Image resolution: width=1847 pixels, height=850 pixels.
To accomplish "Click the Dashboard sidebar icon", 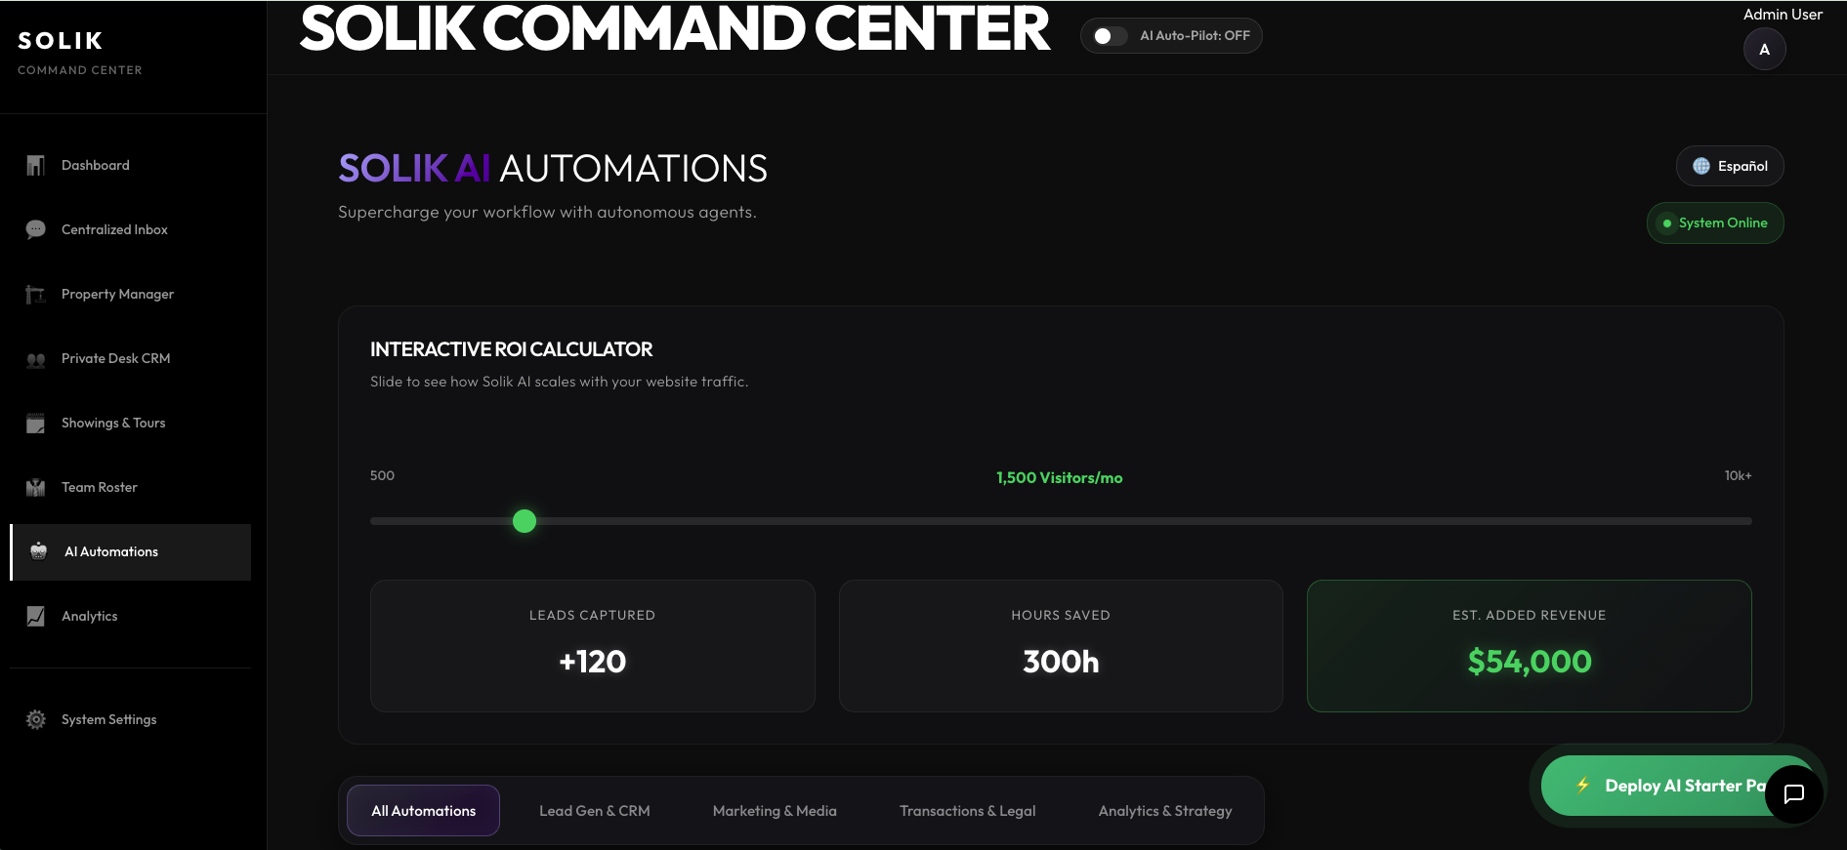I will 36,165.
